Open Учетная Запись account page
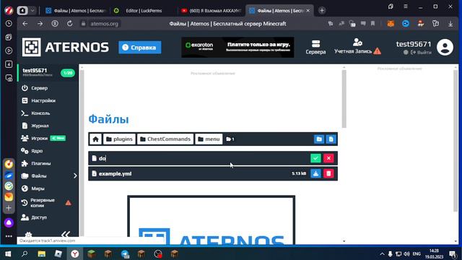This screenshot has height=260, width=462. pyautogui.click(x=357, y=47)
